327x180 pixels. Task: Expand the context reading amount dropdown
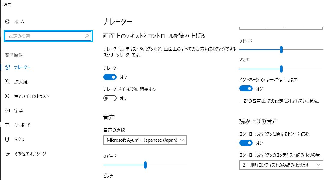(281, 165)
